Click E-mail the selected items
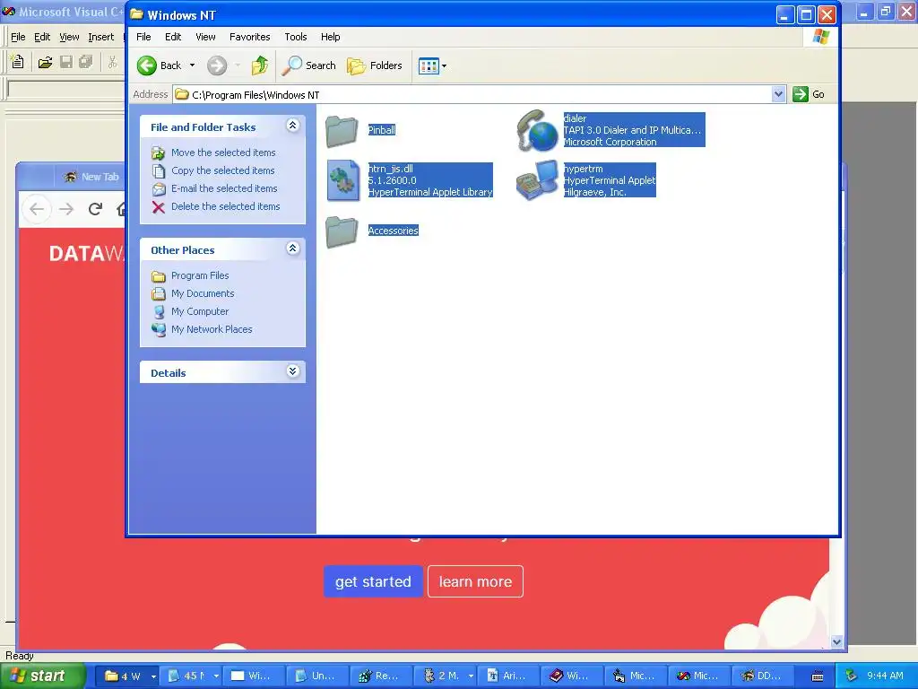Screen dimensions: 918x689 pyautogui.click(x=224, y=188)
